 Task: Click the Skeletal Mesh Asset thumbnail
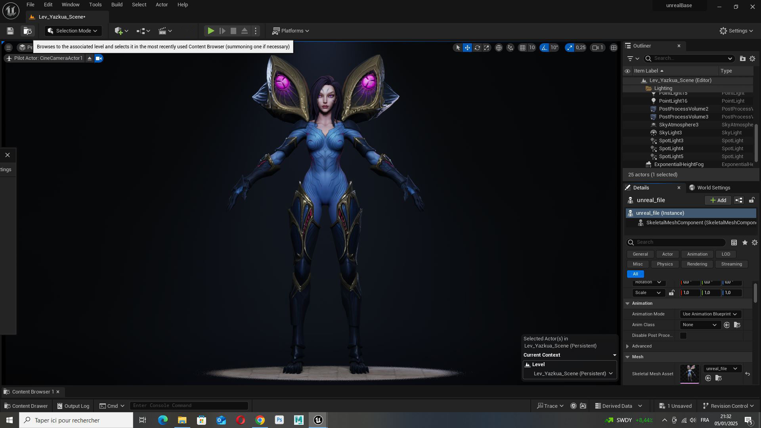690,374
